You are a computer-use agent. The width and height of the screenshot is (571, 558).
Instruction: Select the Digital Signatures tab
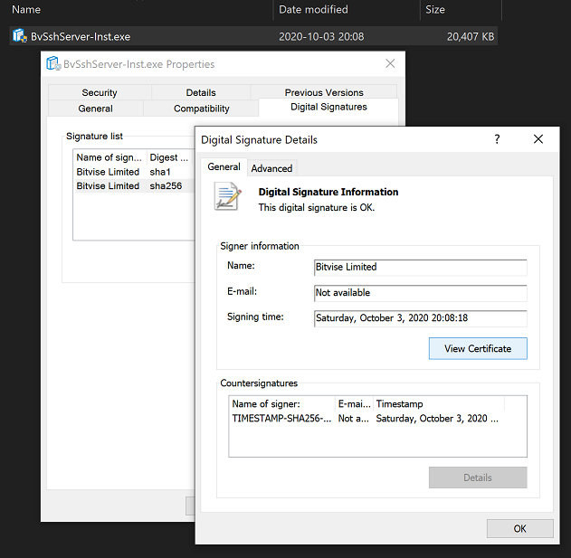[328, 107]
